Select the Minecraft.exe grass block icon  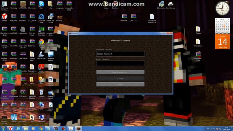pyautogui.click(x=14, y=93)
